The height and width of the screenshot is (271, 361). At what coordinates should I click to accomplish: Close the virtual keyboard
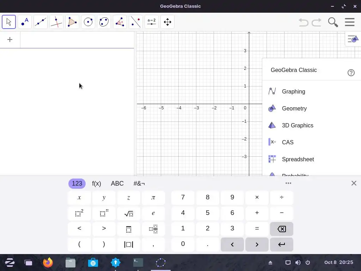point(354,183)
